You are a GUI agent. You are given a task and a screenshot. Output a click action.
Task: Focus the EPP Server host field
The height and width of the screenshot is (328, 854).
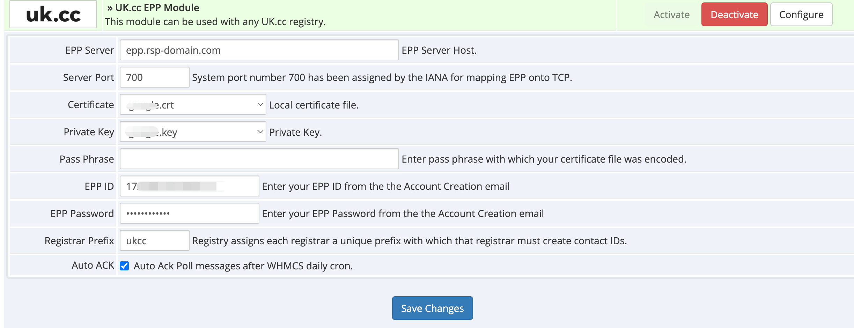[x=259, y=50]
